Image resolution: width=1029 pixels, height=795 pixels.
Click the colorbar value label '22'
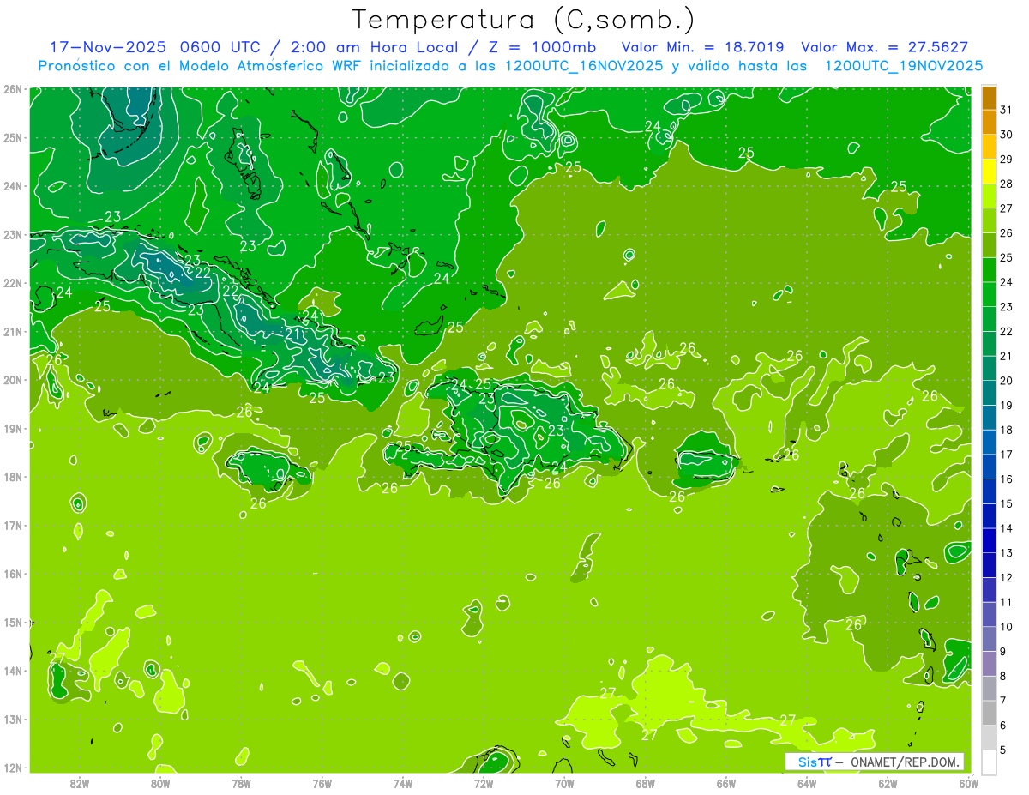[x=1006, y=331]
